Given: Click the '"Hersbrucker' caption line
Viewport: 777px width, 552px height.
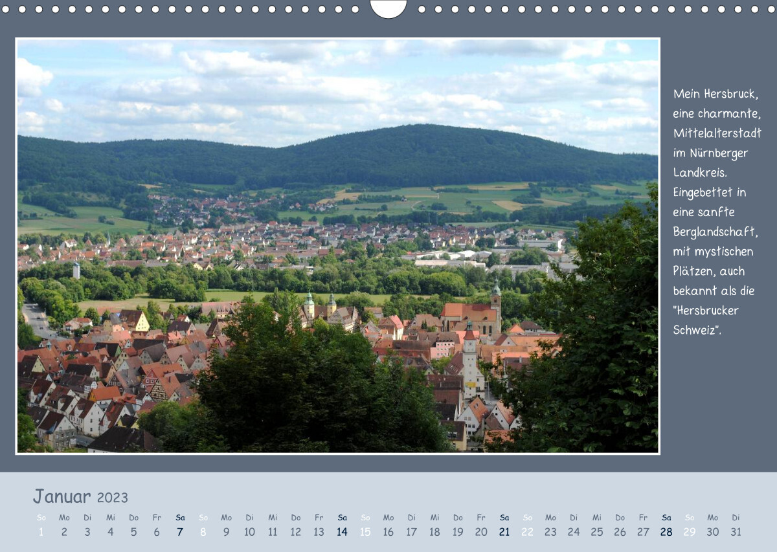Looking at the screenshot, I should coord(706,311).
